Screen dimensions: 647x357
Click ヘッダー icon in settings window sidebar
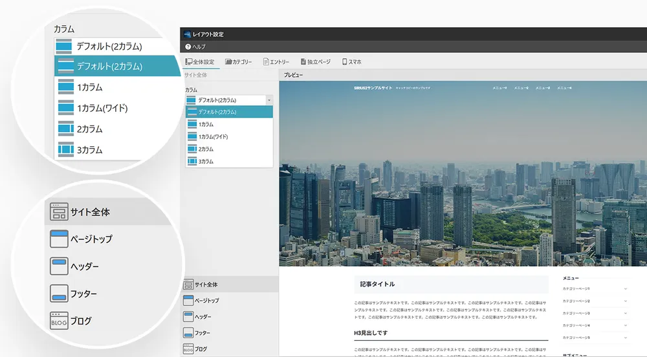pos(188,317)
